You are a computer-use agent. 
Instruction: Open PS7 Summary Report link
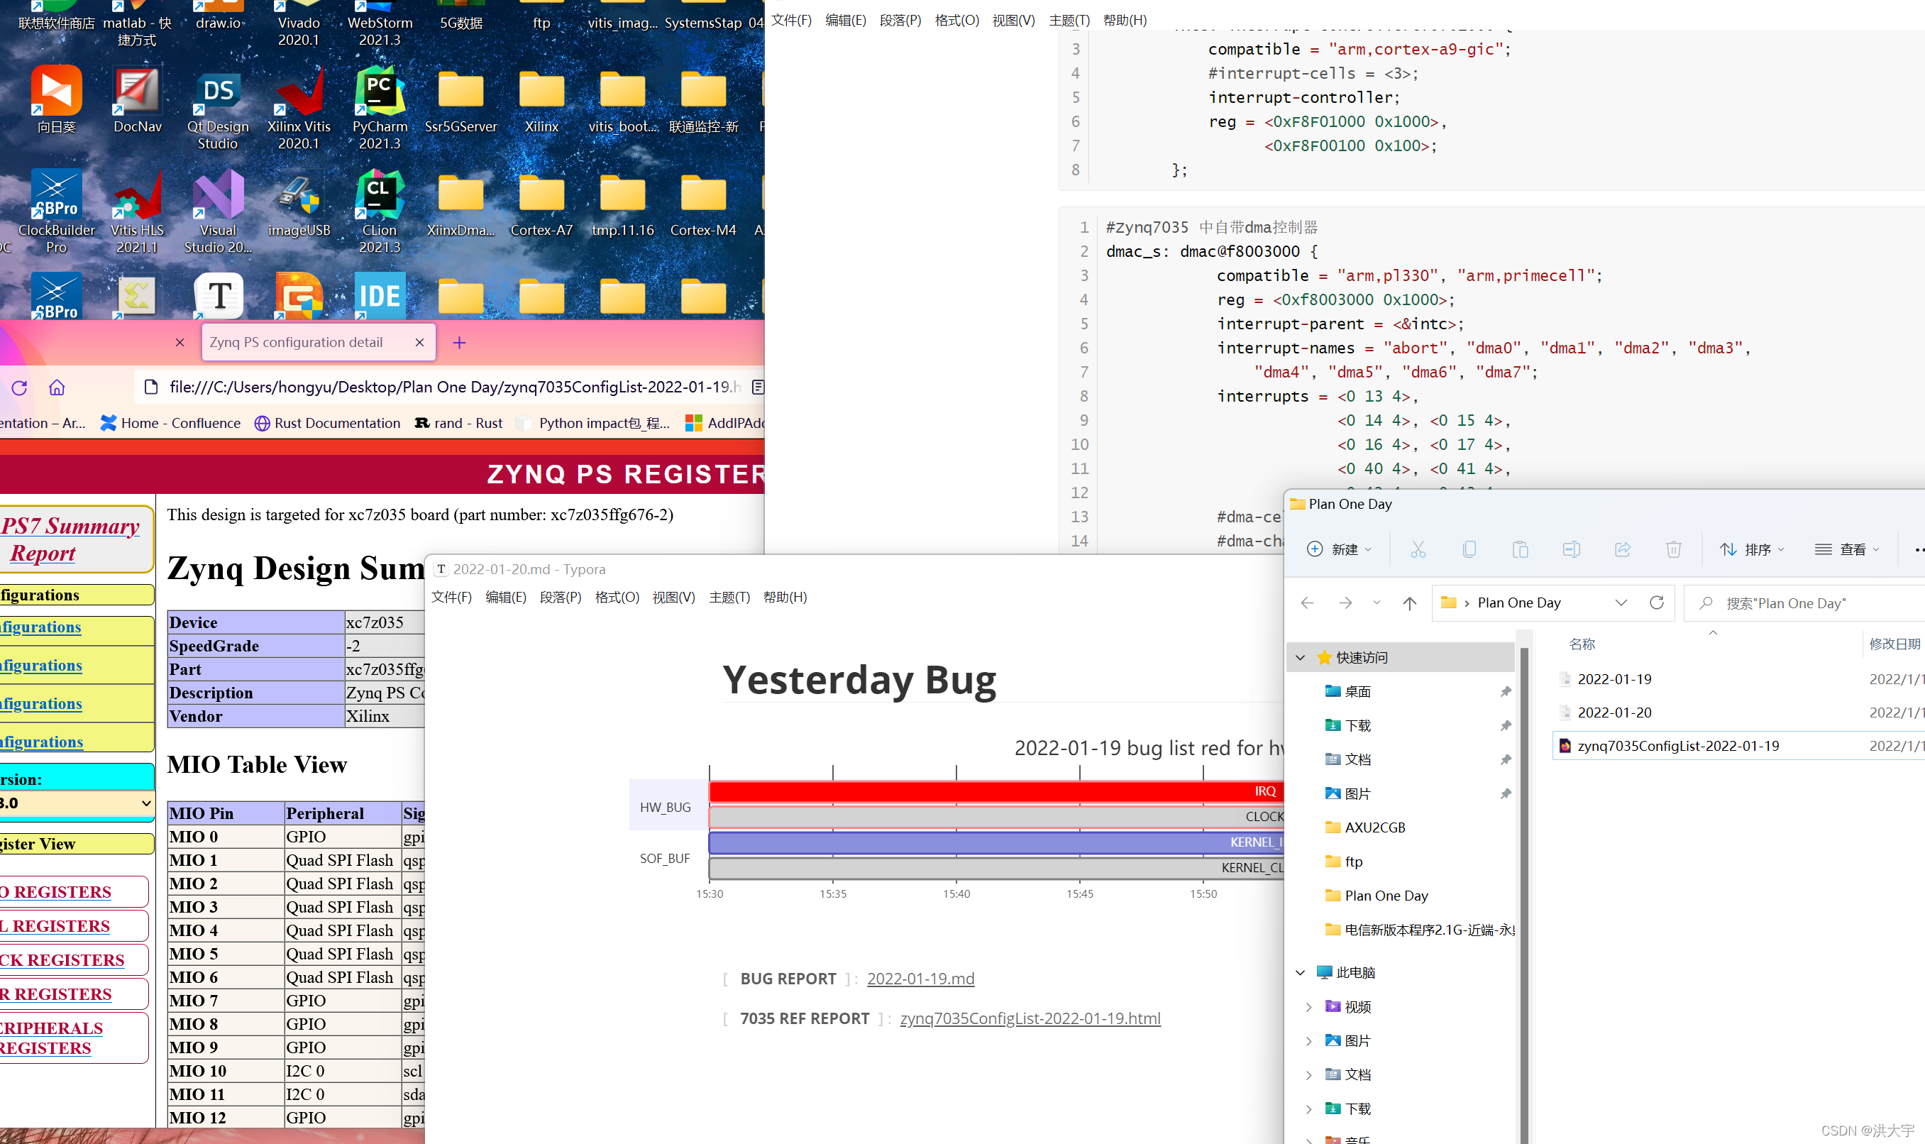[x=71, y=539]
